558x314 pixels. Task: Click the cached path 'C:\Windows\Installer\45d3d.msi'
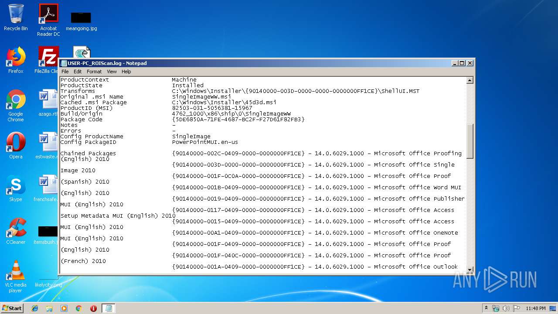[x=224, y=102]
